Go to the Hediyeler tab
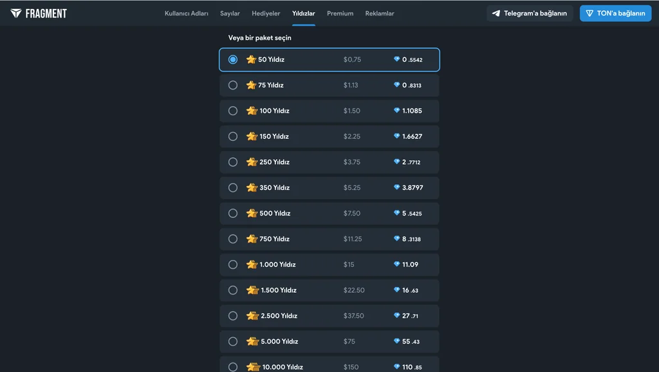 click(x=266, y=14)
